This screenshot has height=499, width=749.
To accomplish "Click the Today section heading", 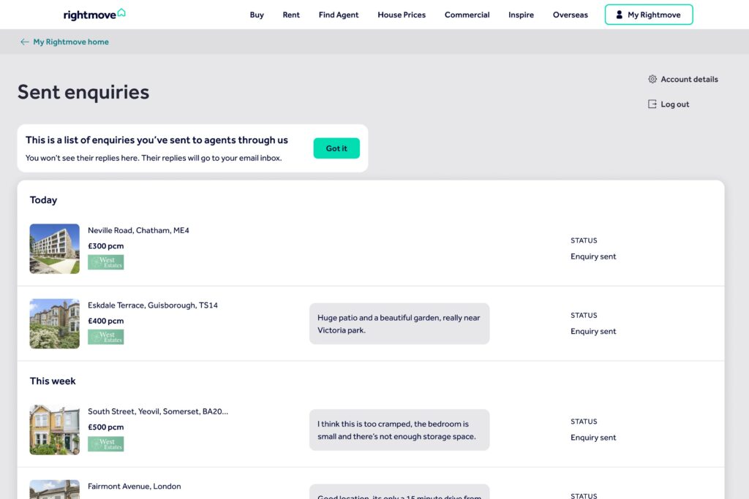I will (x=43, y=200).
